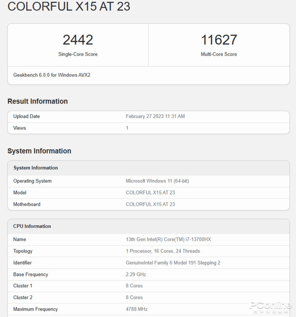Screen dimensions: 296x317
Task: Click the large System Information section heading
Action: coord(39,151)
